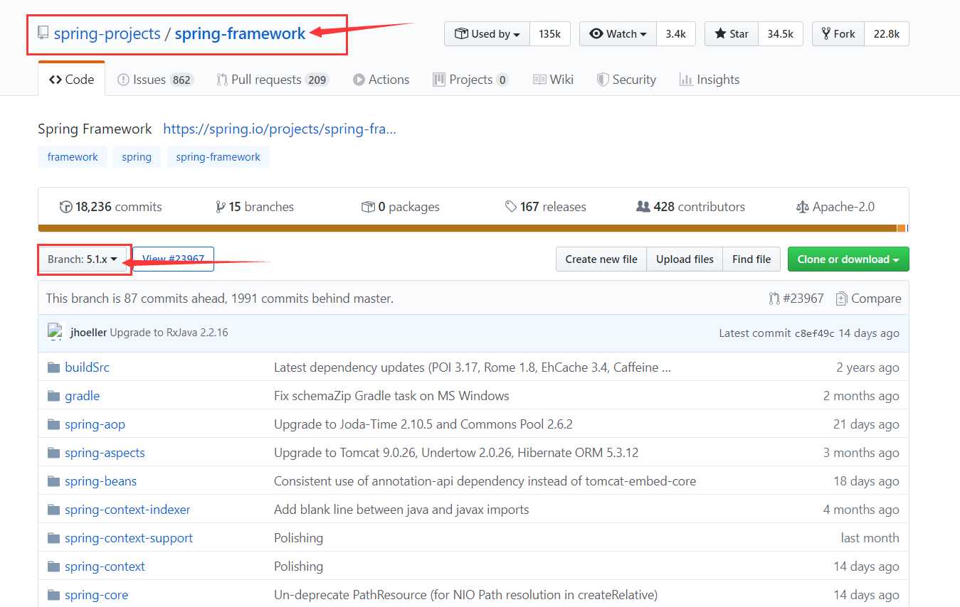The image size is (960, 607).
Task: Click the Find file button
Action: [751, 259]
